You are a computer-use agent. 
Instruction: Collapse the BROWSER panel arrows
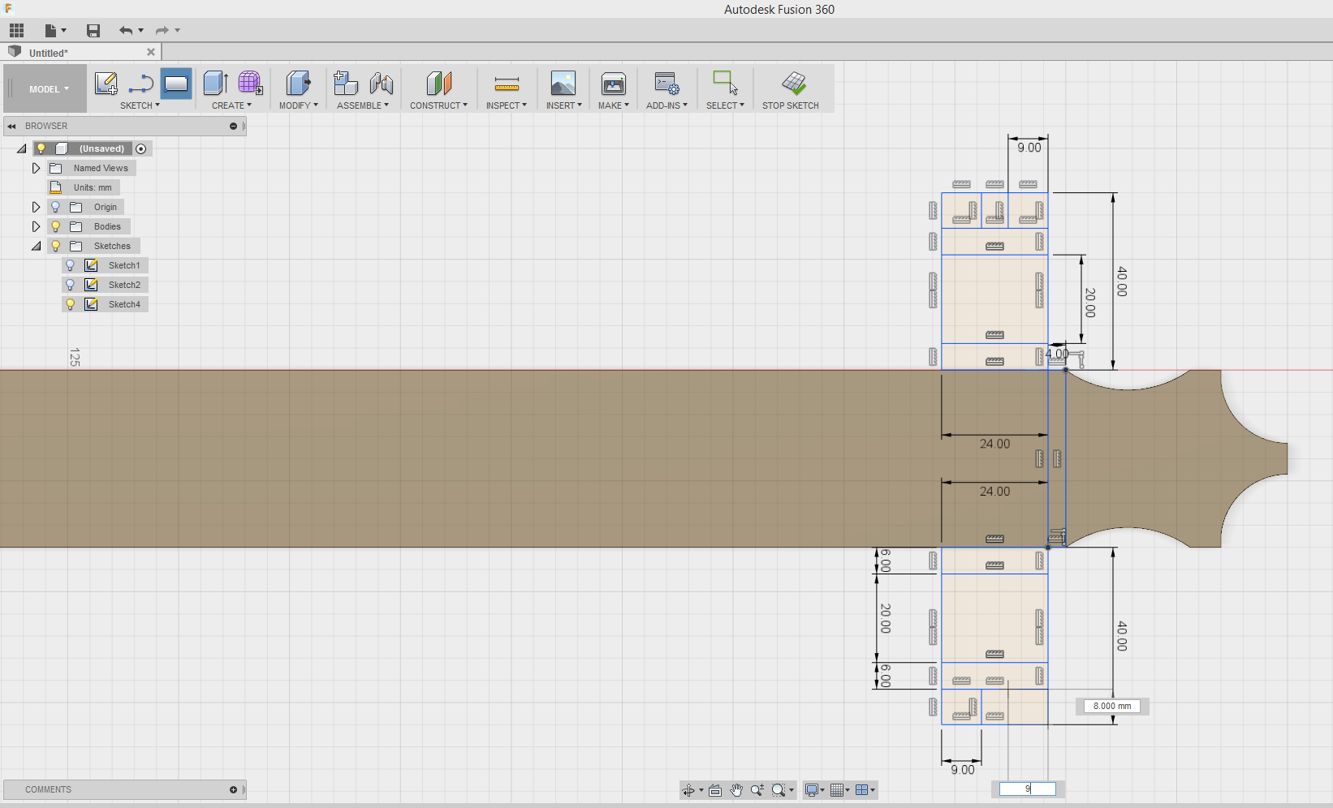coord(12,126)
